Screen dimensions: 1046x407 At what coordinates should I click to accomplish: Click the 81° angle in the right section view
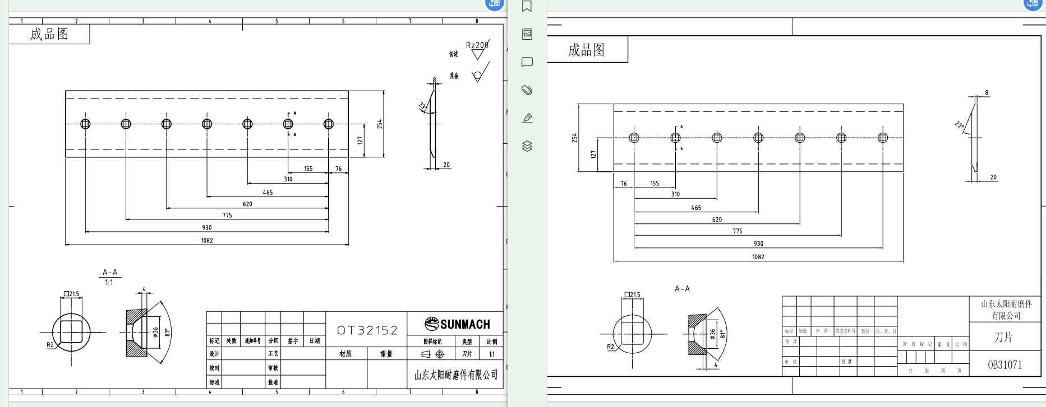pyautogui.click(x=723, y=334)
